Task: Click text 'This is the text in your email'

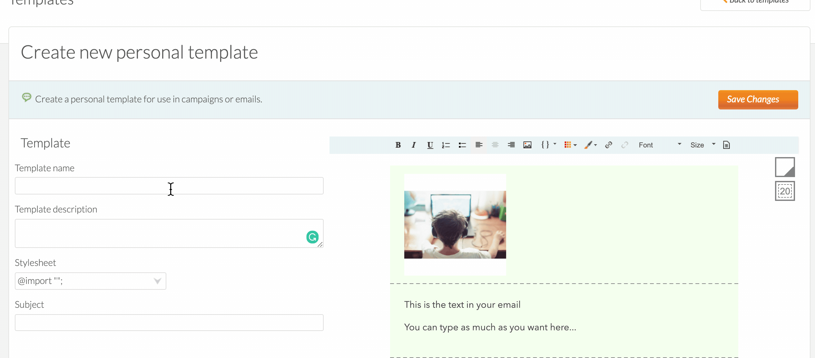Action: coord(462,305)
